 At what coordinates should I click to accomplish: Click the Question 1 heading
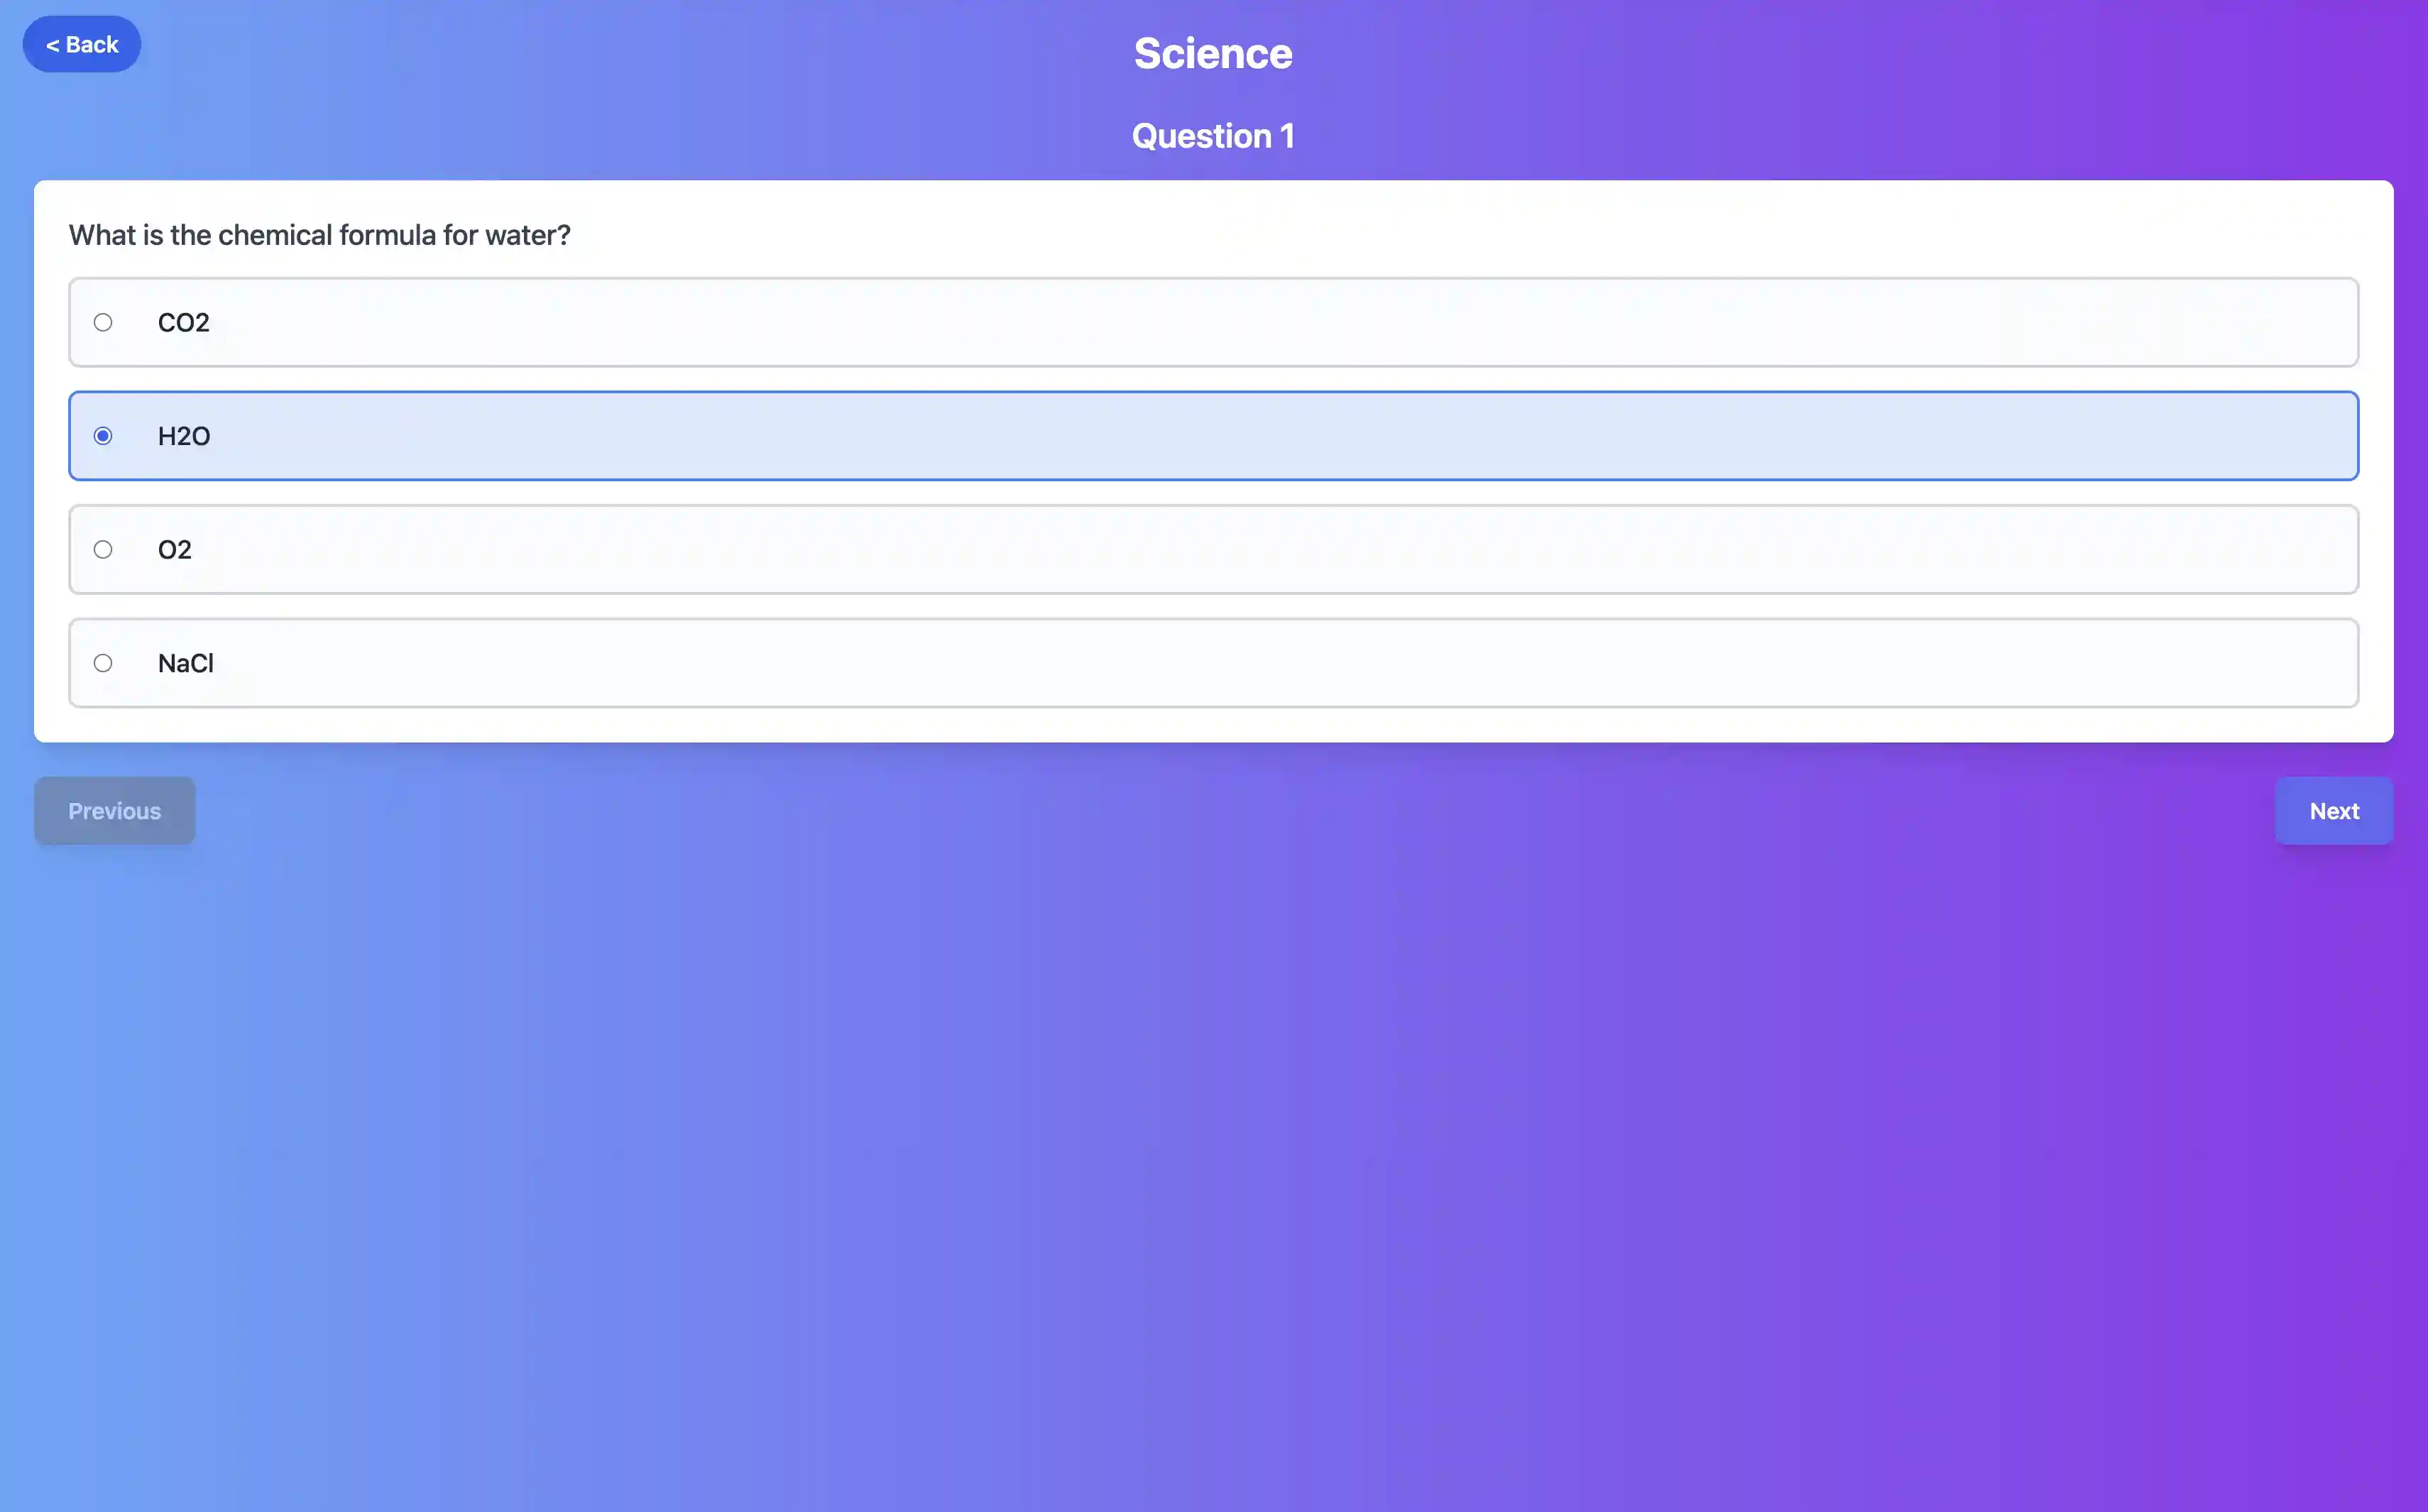(1213, 135)
